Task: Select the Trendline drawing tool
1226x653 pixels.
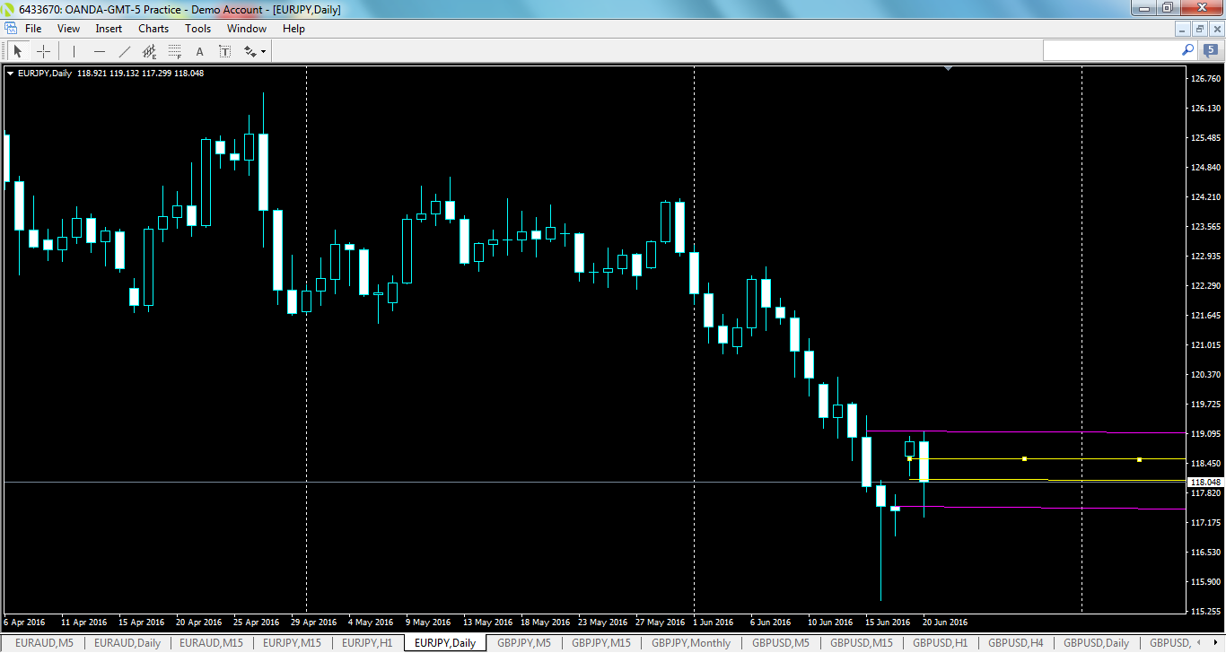Action: pyautogui.click(x=124, y=50)
